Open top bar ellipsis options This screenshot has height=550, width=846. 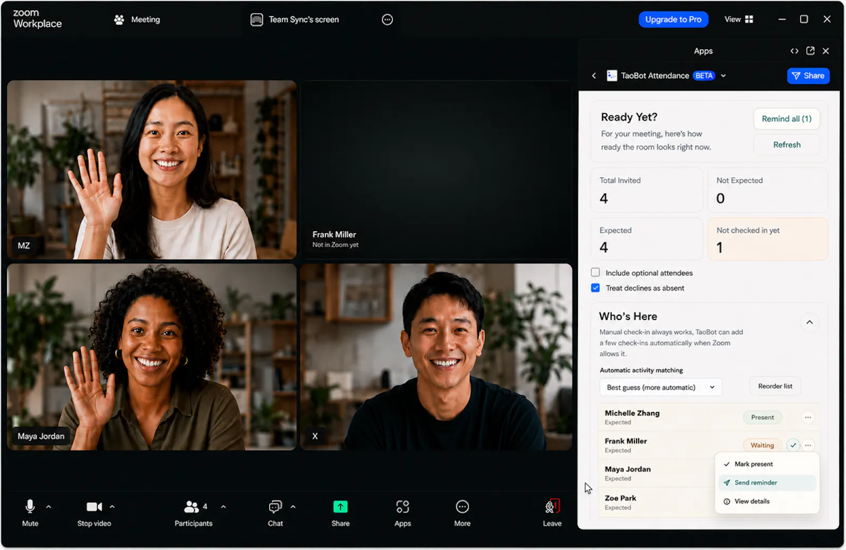(387, 20)
